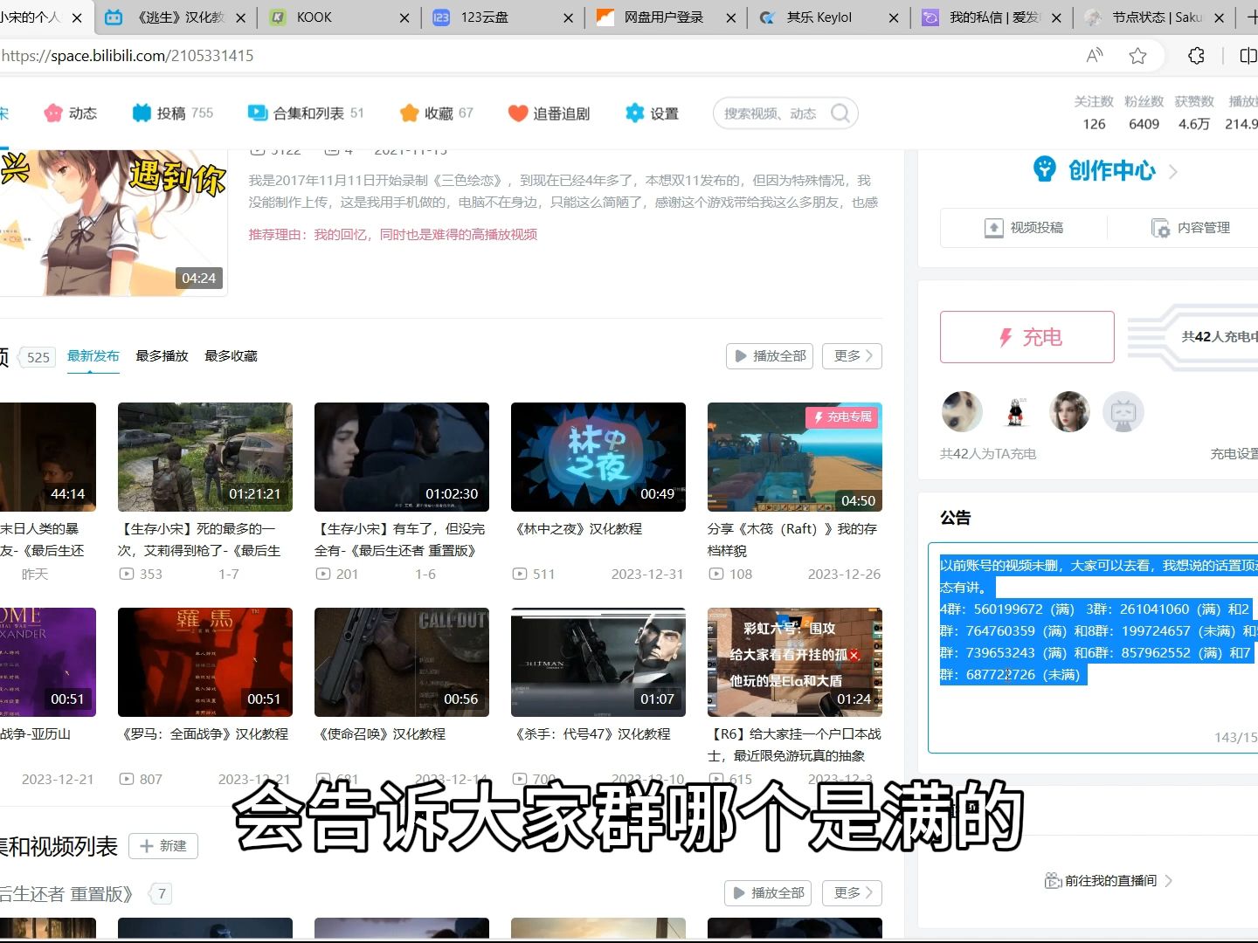The image size is (1258, 943).
Task: Click 播放全部 button in the videos section
Action: pos(770,356)
